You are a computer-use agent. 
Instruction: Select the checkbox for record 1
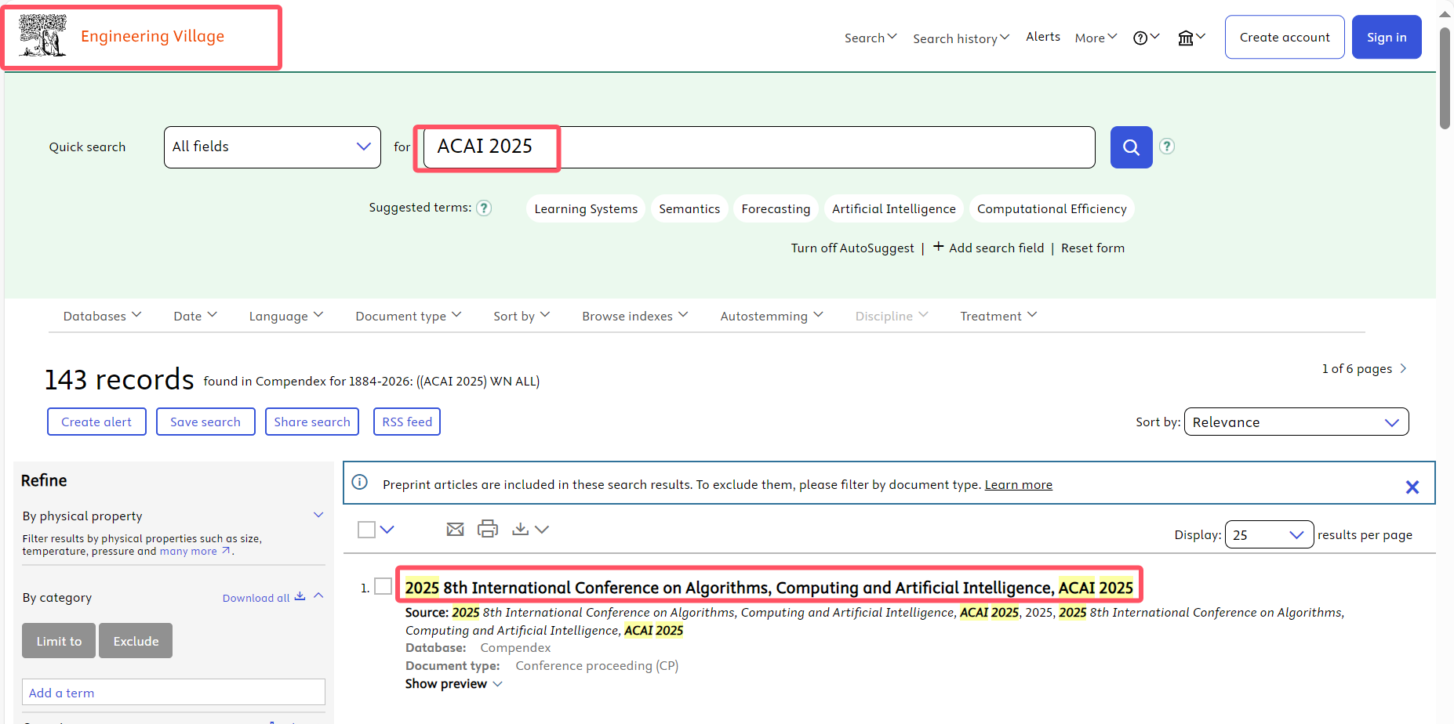383,586
